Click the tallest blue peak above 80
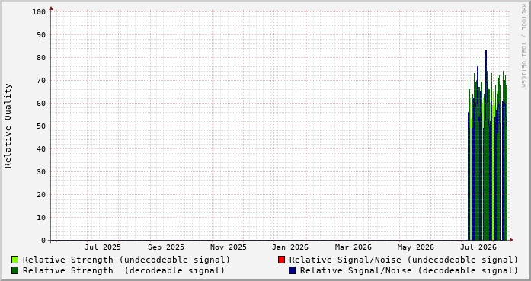The width and height of the screenshot is (531, 281). (486, 52)
